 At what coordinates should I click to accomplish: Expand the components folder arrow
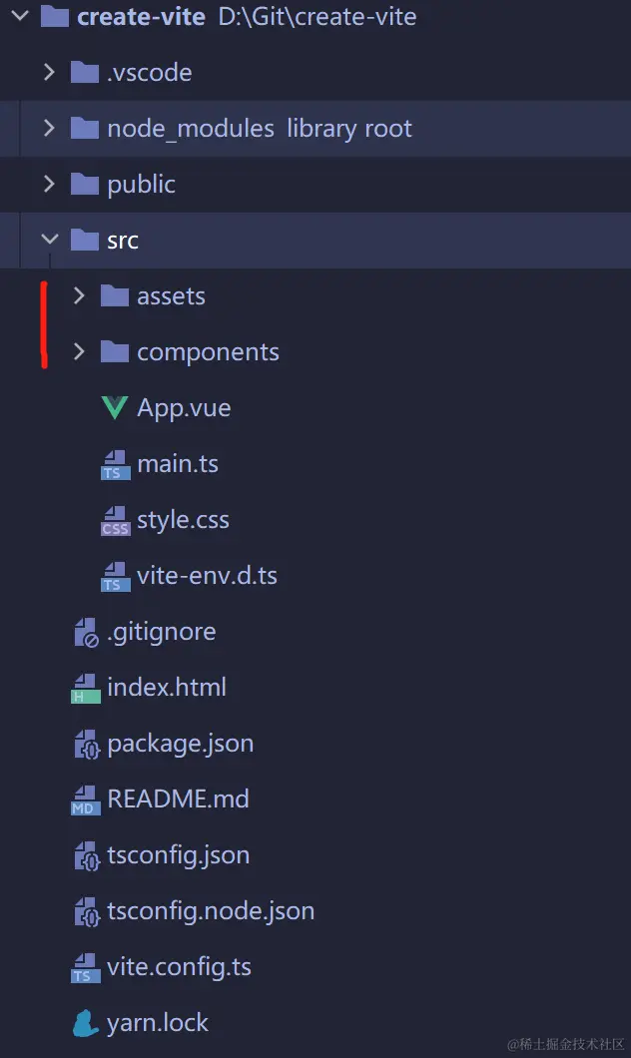click(80, 351)
